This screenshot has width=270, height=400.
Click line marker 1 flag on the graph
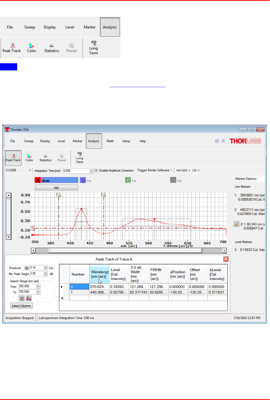59,195
